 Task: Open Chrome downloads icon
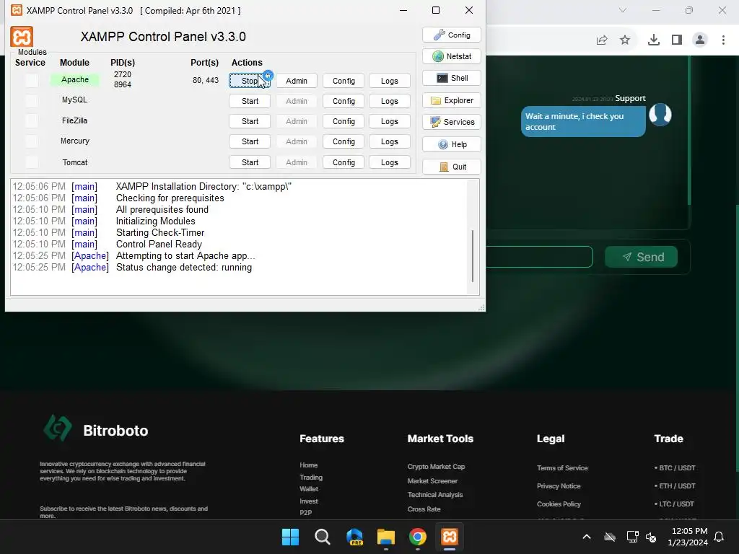click(x=654, y=40)
